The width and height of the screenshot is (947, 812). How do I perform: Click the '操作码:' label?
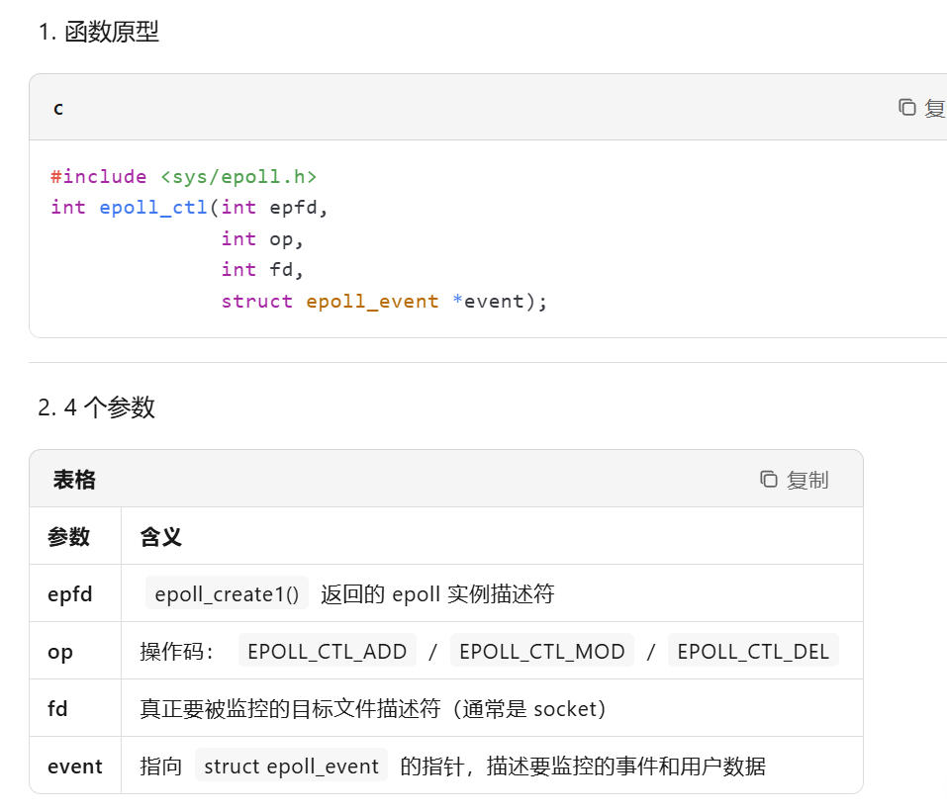177,652
